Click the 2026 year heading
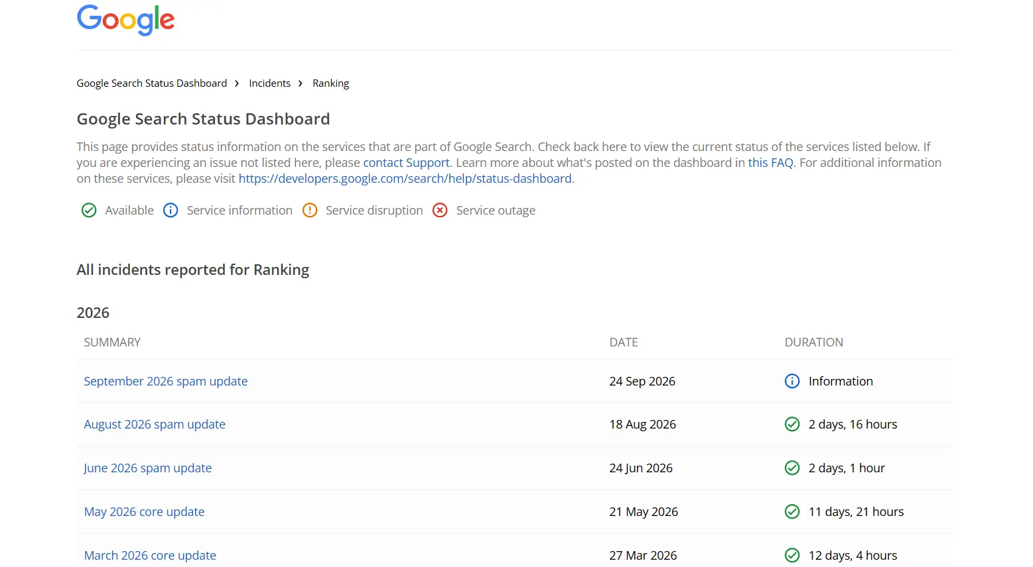The image size is (1033, 567). (93, 313)
